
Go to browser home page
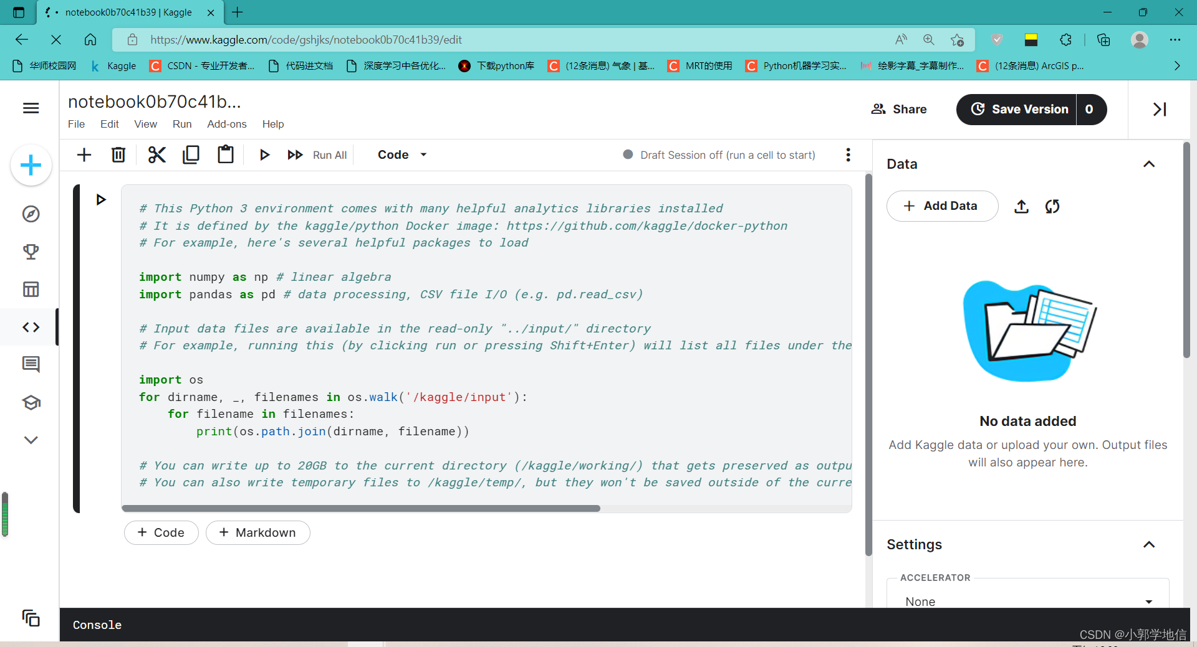tap(90, 40)
